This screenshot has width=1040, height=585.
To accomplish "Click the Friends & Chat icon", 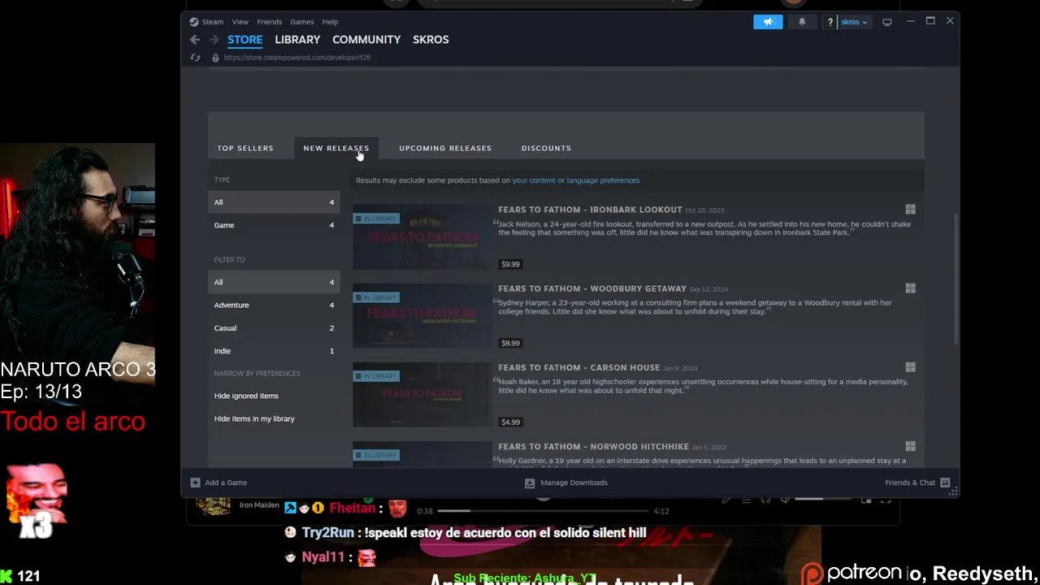I will pos(945,483).
